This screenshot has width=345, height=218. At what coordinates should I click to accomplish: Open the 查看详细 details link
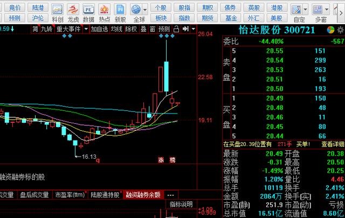pyautogui.click(x=333, y=144)
